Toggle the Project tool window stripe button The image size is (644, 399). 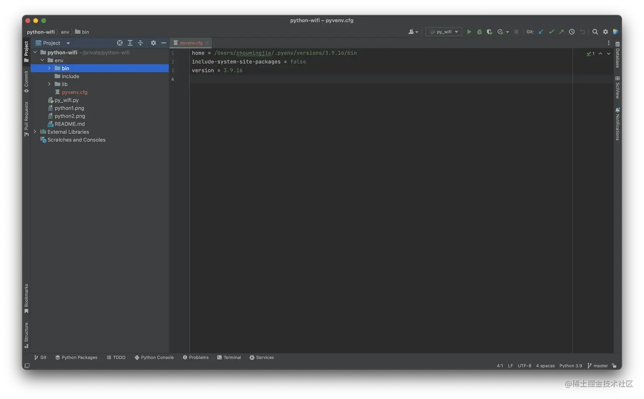point(26,52)
